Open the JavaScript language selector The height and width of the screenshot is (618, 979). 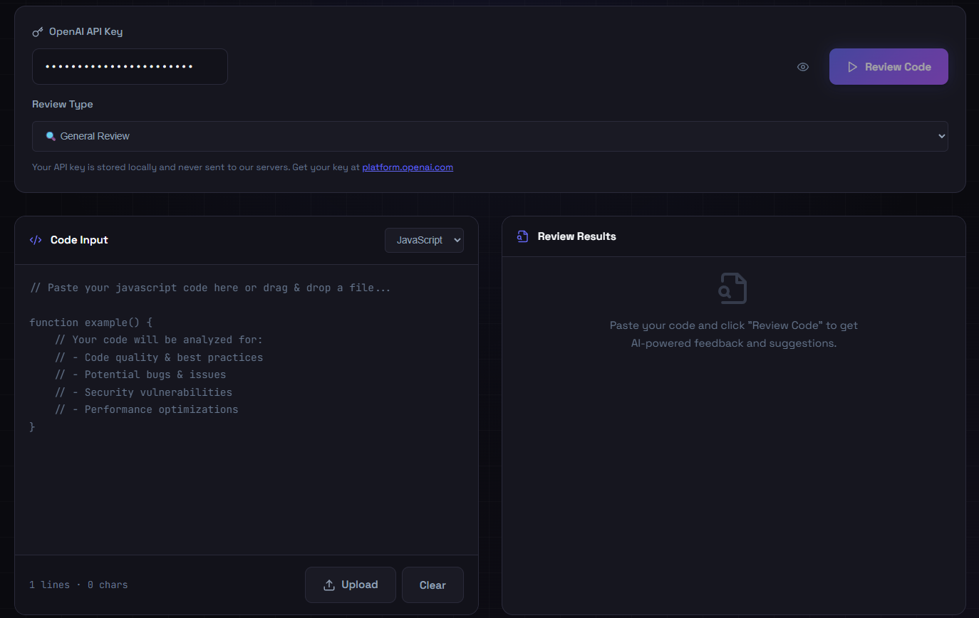tap(424, 240)
